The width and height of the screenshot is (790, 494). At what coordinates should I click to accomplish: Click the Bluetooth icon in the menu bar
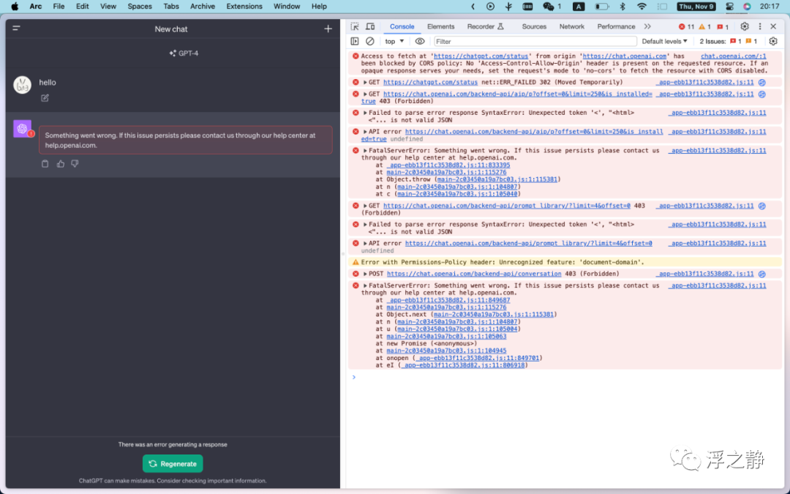[622, 7]
